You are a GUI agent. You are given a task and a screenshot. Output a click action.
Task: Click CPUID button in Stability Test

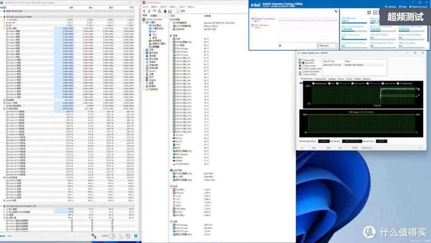[x=355, y=148]
